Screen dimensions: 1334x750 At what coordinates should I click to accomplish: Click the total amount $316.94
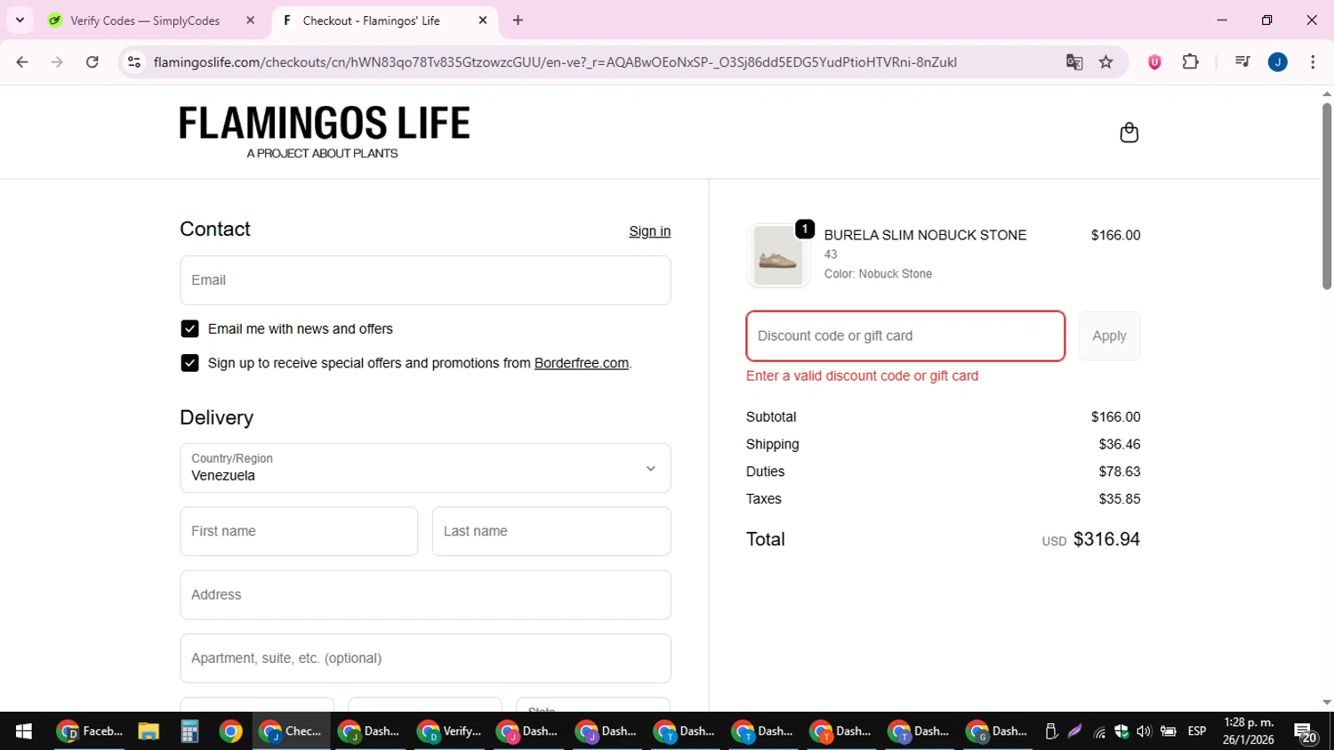click(1106, 539)
